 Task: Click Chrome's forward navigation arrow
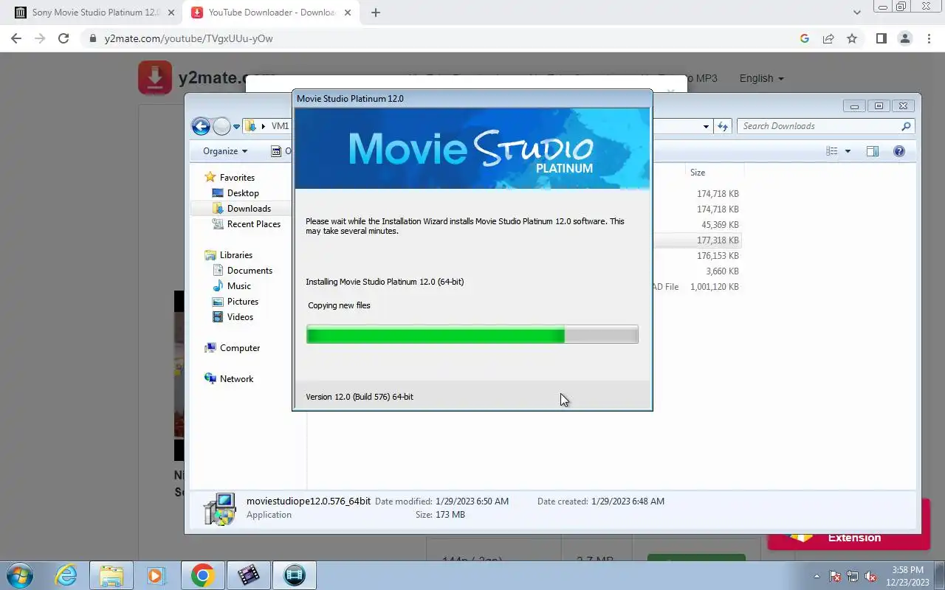pos(40,38)
